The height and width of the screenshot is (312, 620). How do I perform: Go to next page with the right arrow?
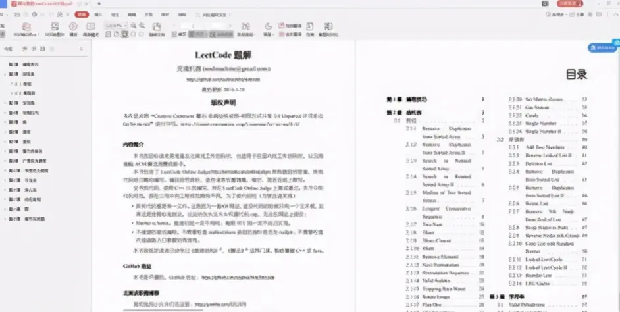tap(230, 26)
